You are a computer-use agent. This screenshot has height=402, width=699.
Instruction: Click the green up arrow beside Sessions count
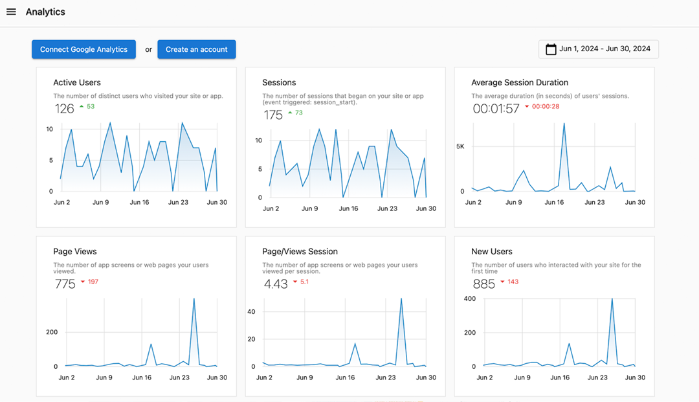coord(290,113)
